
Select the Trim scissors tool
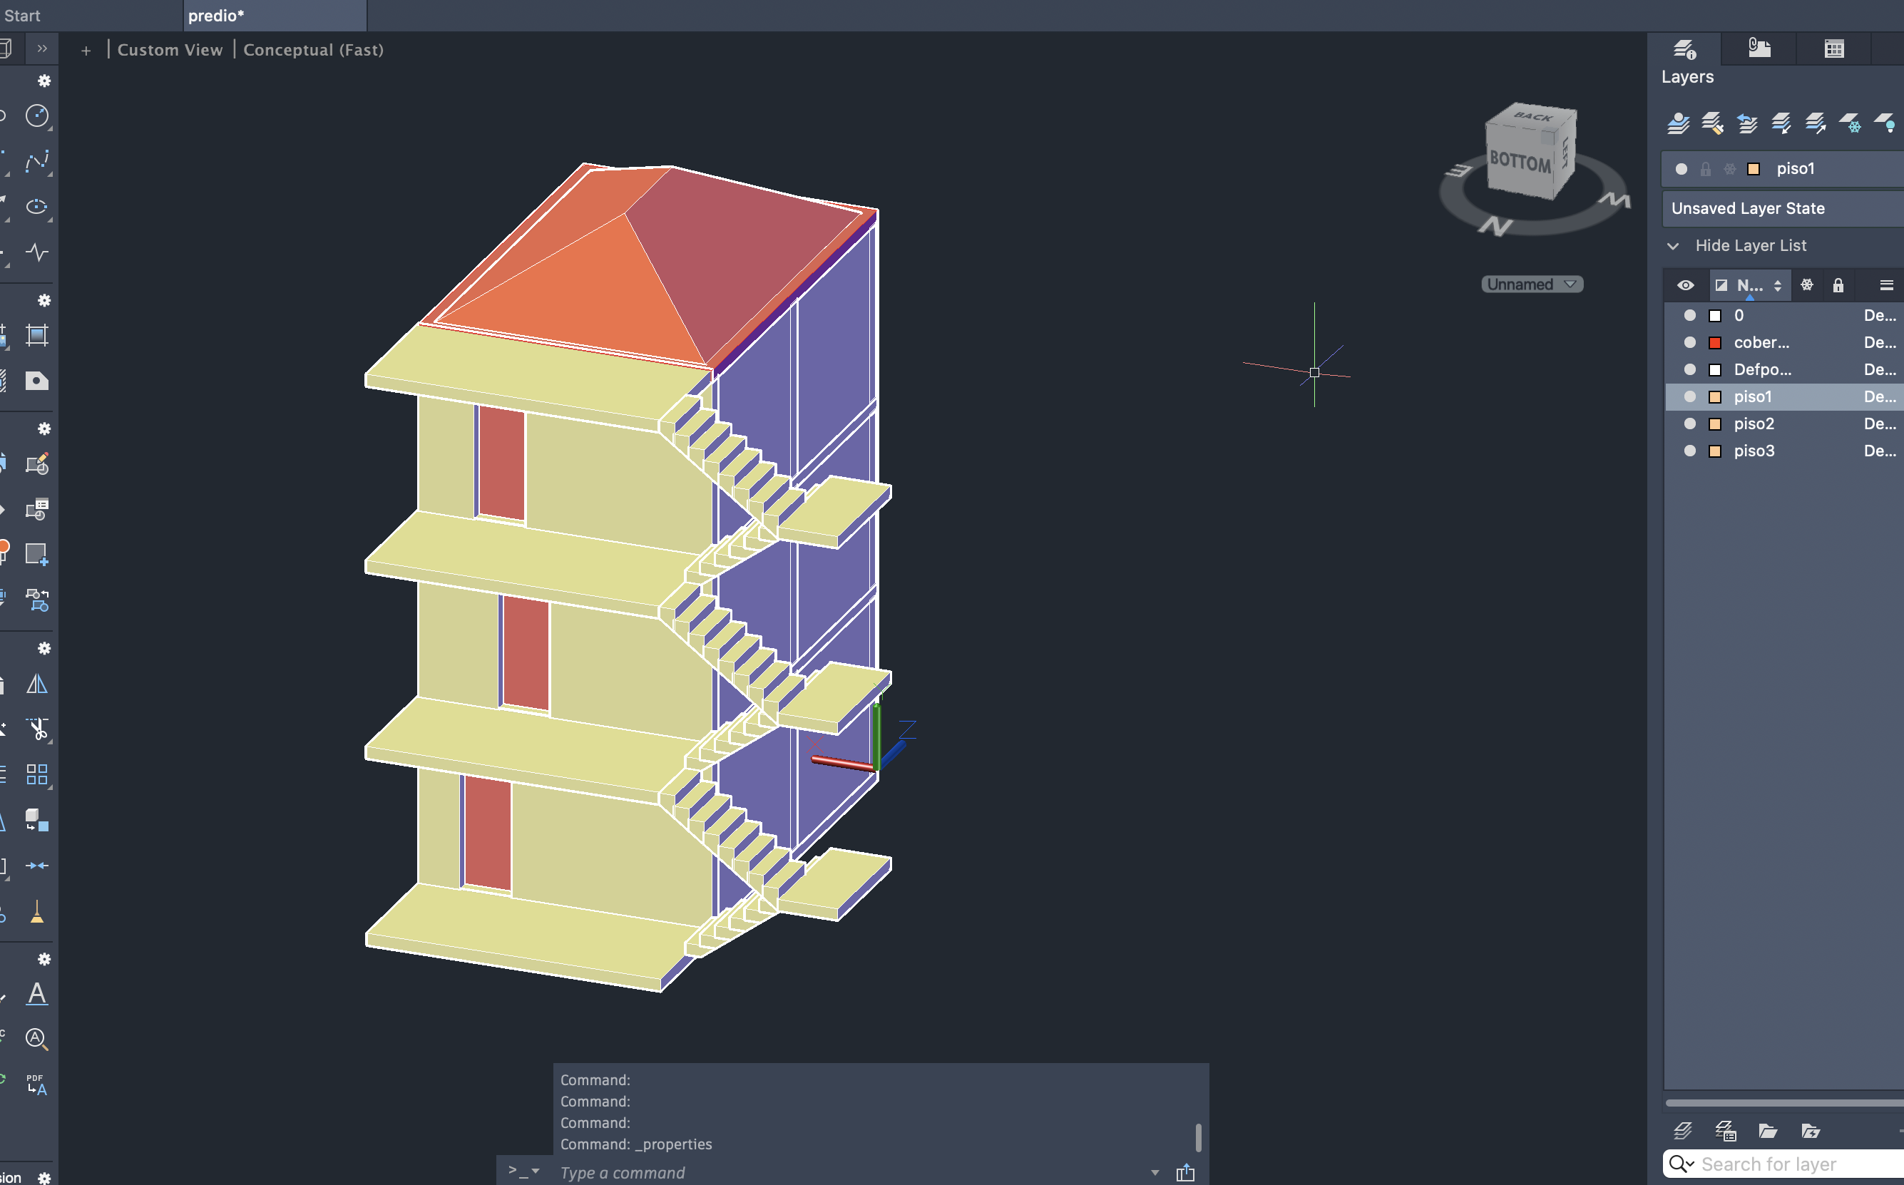tap(36, 729)
